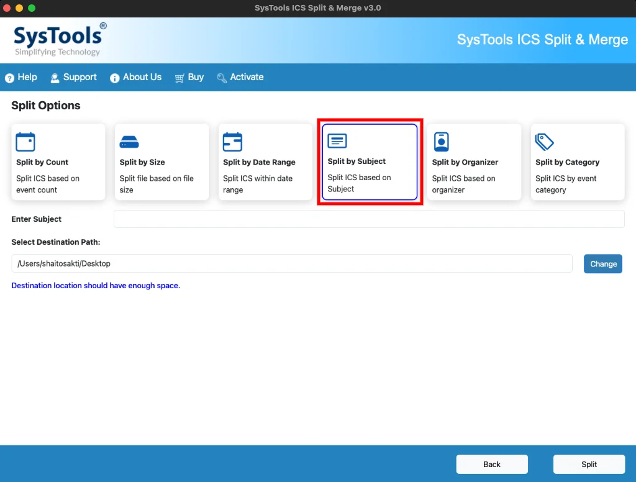Choose the Split by Size title
Viewport: 636px width, 482px height.
point(142,162)
